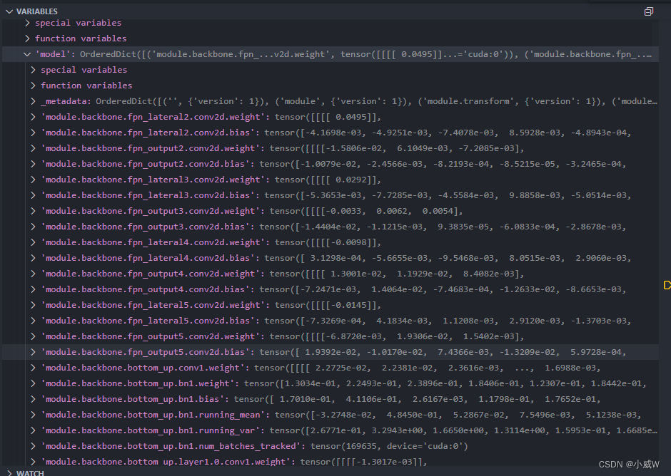
Task: Expand special variables nested under 'model'
Action: tap(33, 70)
